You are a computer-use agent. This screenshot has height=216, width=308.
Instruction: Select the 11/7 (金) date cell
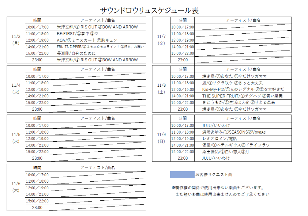click(161, 40)
